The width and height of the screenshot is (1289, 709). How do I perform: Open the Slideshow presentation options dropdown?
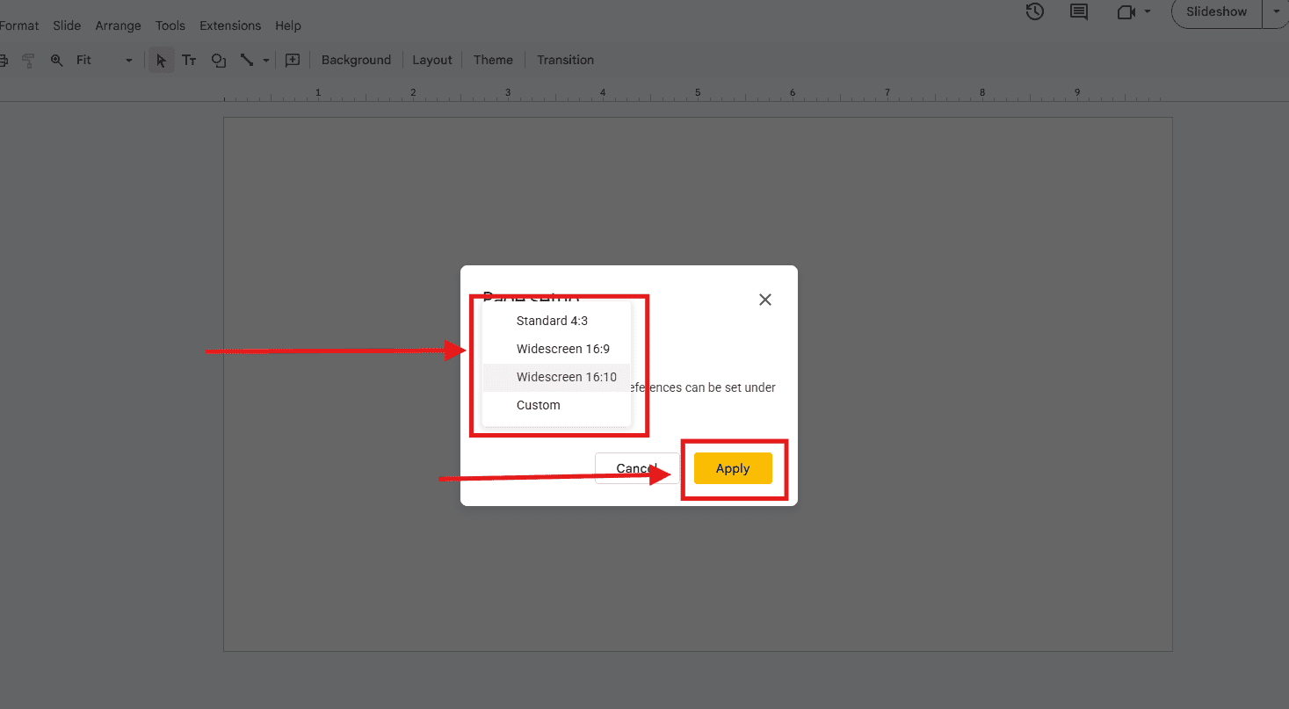[1276, 12]
